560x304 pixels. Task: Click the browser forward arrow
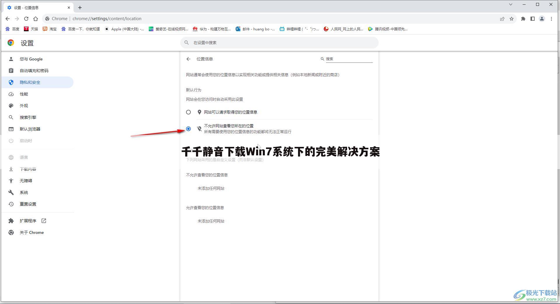pos(17,19)
